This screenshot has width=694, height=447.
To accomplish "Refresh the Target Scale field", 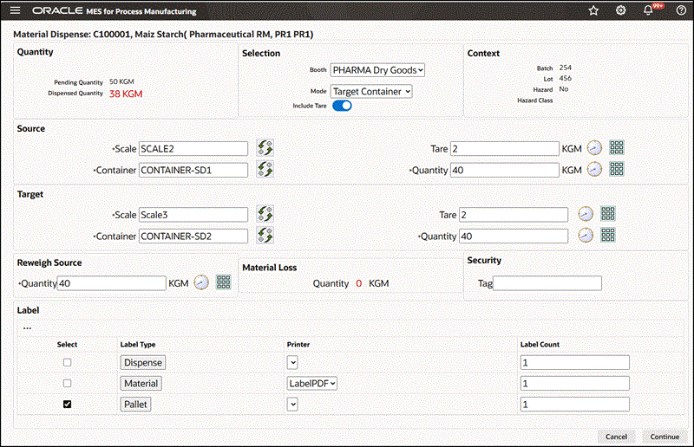I will 265,214.
